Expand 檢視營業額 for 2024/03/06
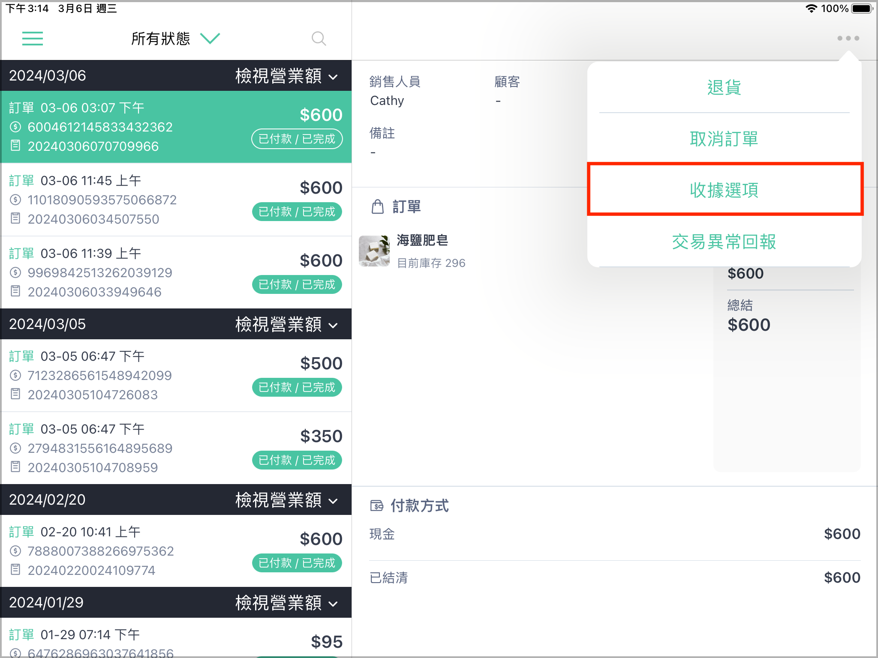The height and width of the screenshot is (658, 878). 286,76
